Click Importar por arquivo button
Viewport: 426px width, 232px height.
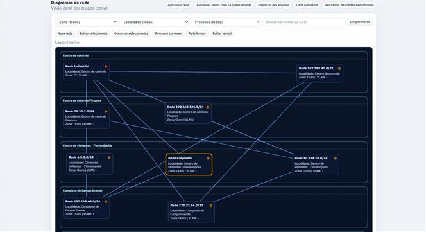273,5
